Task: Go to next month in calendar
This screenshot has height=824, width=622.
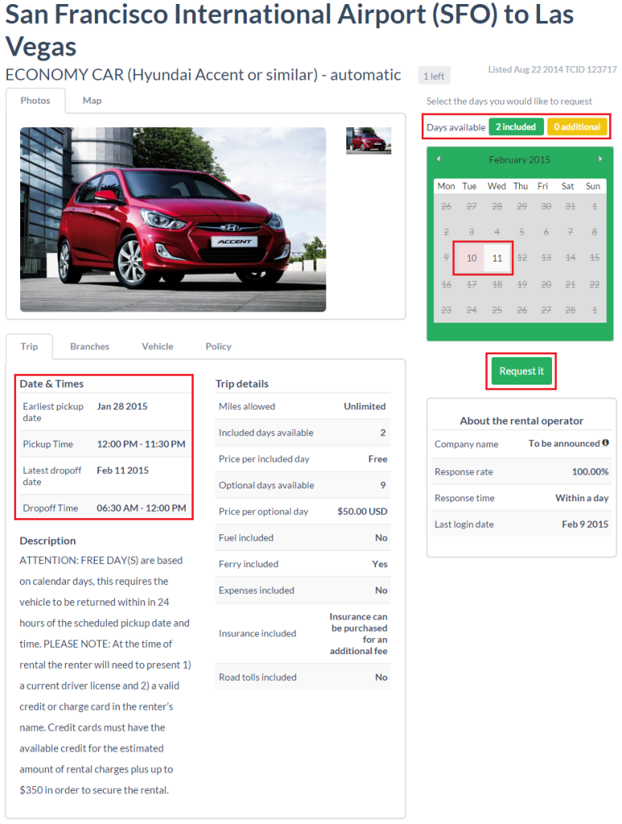Action: [x=600, y=159]
